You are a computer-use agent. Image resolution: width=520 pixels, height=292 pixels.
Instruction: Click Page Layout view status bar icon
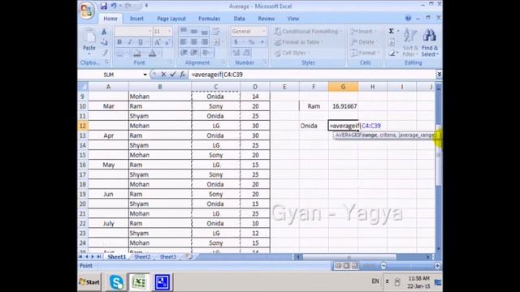pos(346,265)
